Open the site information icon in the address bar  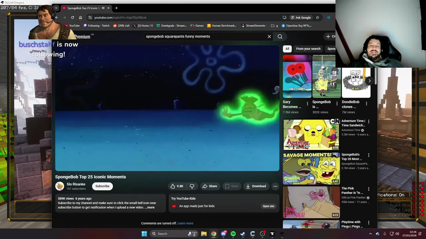[90, 17]
